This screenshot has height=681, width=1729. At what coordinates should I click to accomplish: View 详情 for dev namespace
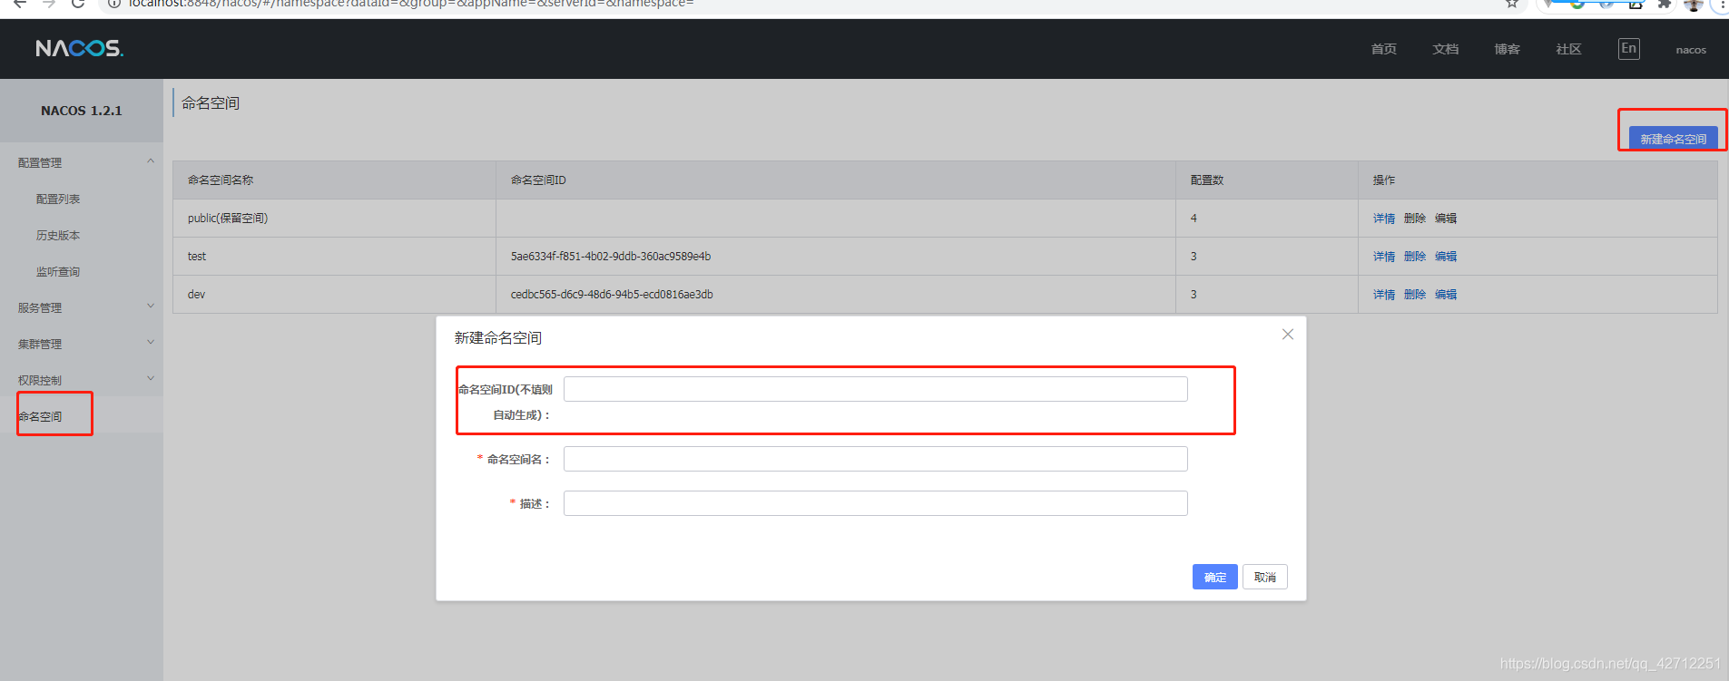1383,295
